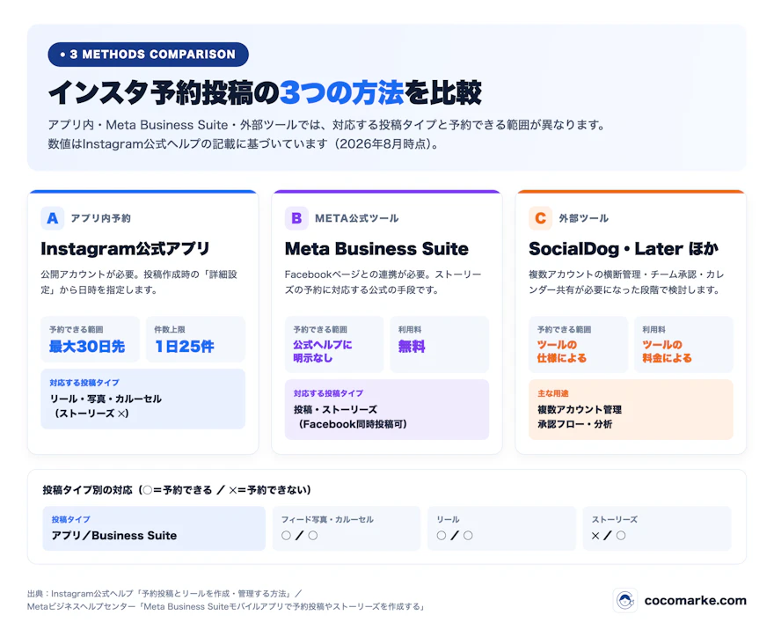Click the 無料 value
The width and height of the screenshot is (774, 637).
[412, 346]
